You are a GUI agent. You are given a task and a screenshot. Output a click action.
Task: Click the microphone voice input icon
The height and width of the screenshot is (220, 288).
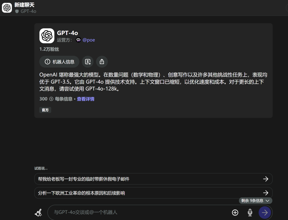250,213
